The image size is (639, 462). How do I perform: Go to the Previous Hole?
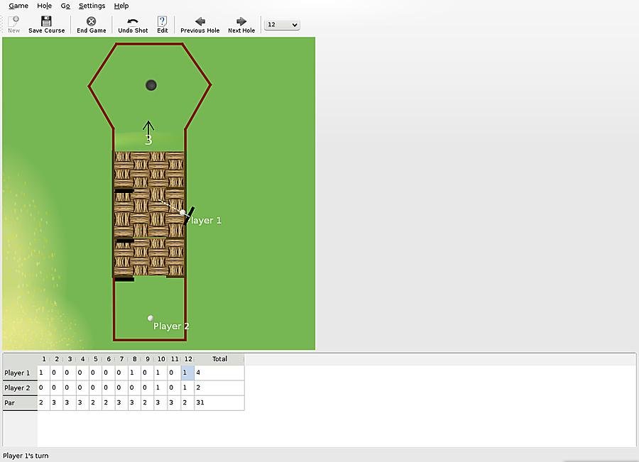(x=200, y=21)
